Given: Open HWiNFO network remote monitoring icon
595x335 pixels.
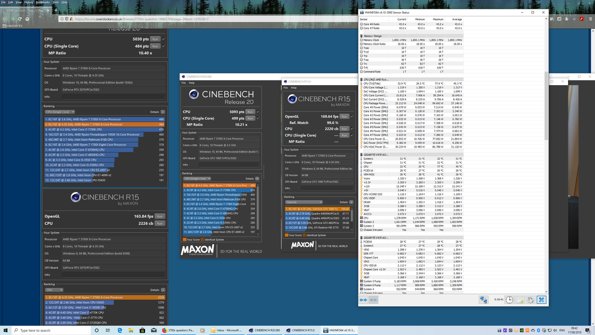Looking at the screenshot, I should [x=483, y=300].
